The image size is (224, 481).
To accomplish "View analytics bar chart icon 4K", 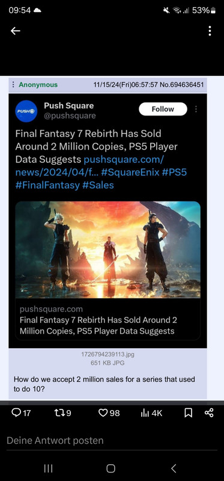I will (151, 413).
